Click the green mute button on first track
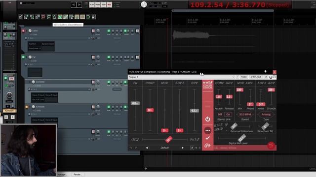The width and height of the screenshot is (316, 177). click(x=109, y=30)
